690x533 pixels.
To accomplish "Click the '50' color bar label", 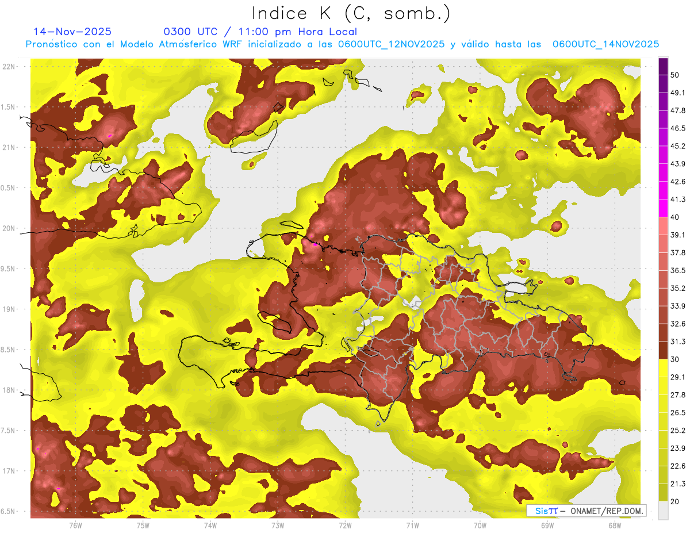I will pos(675,75).
